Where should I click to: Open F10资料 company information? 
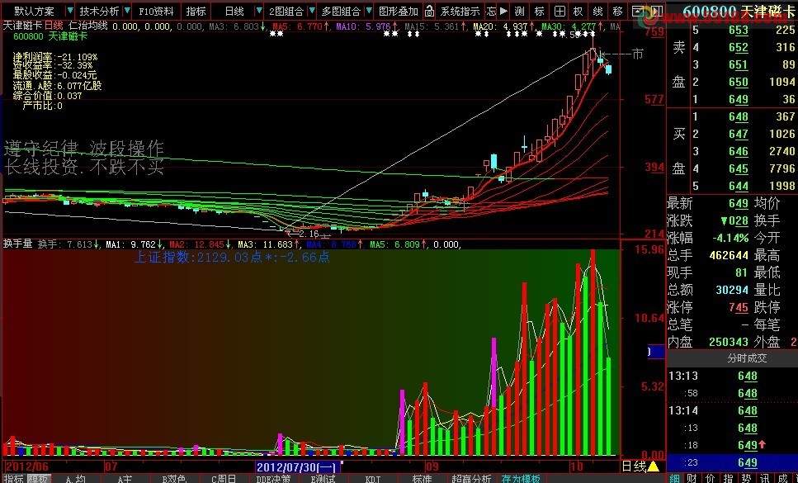tap(156, 11)
